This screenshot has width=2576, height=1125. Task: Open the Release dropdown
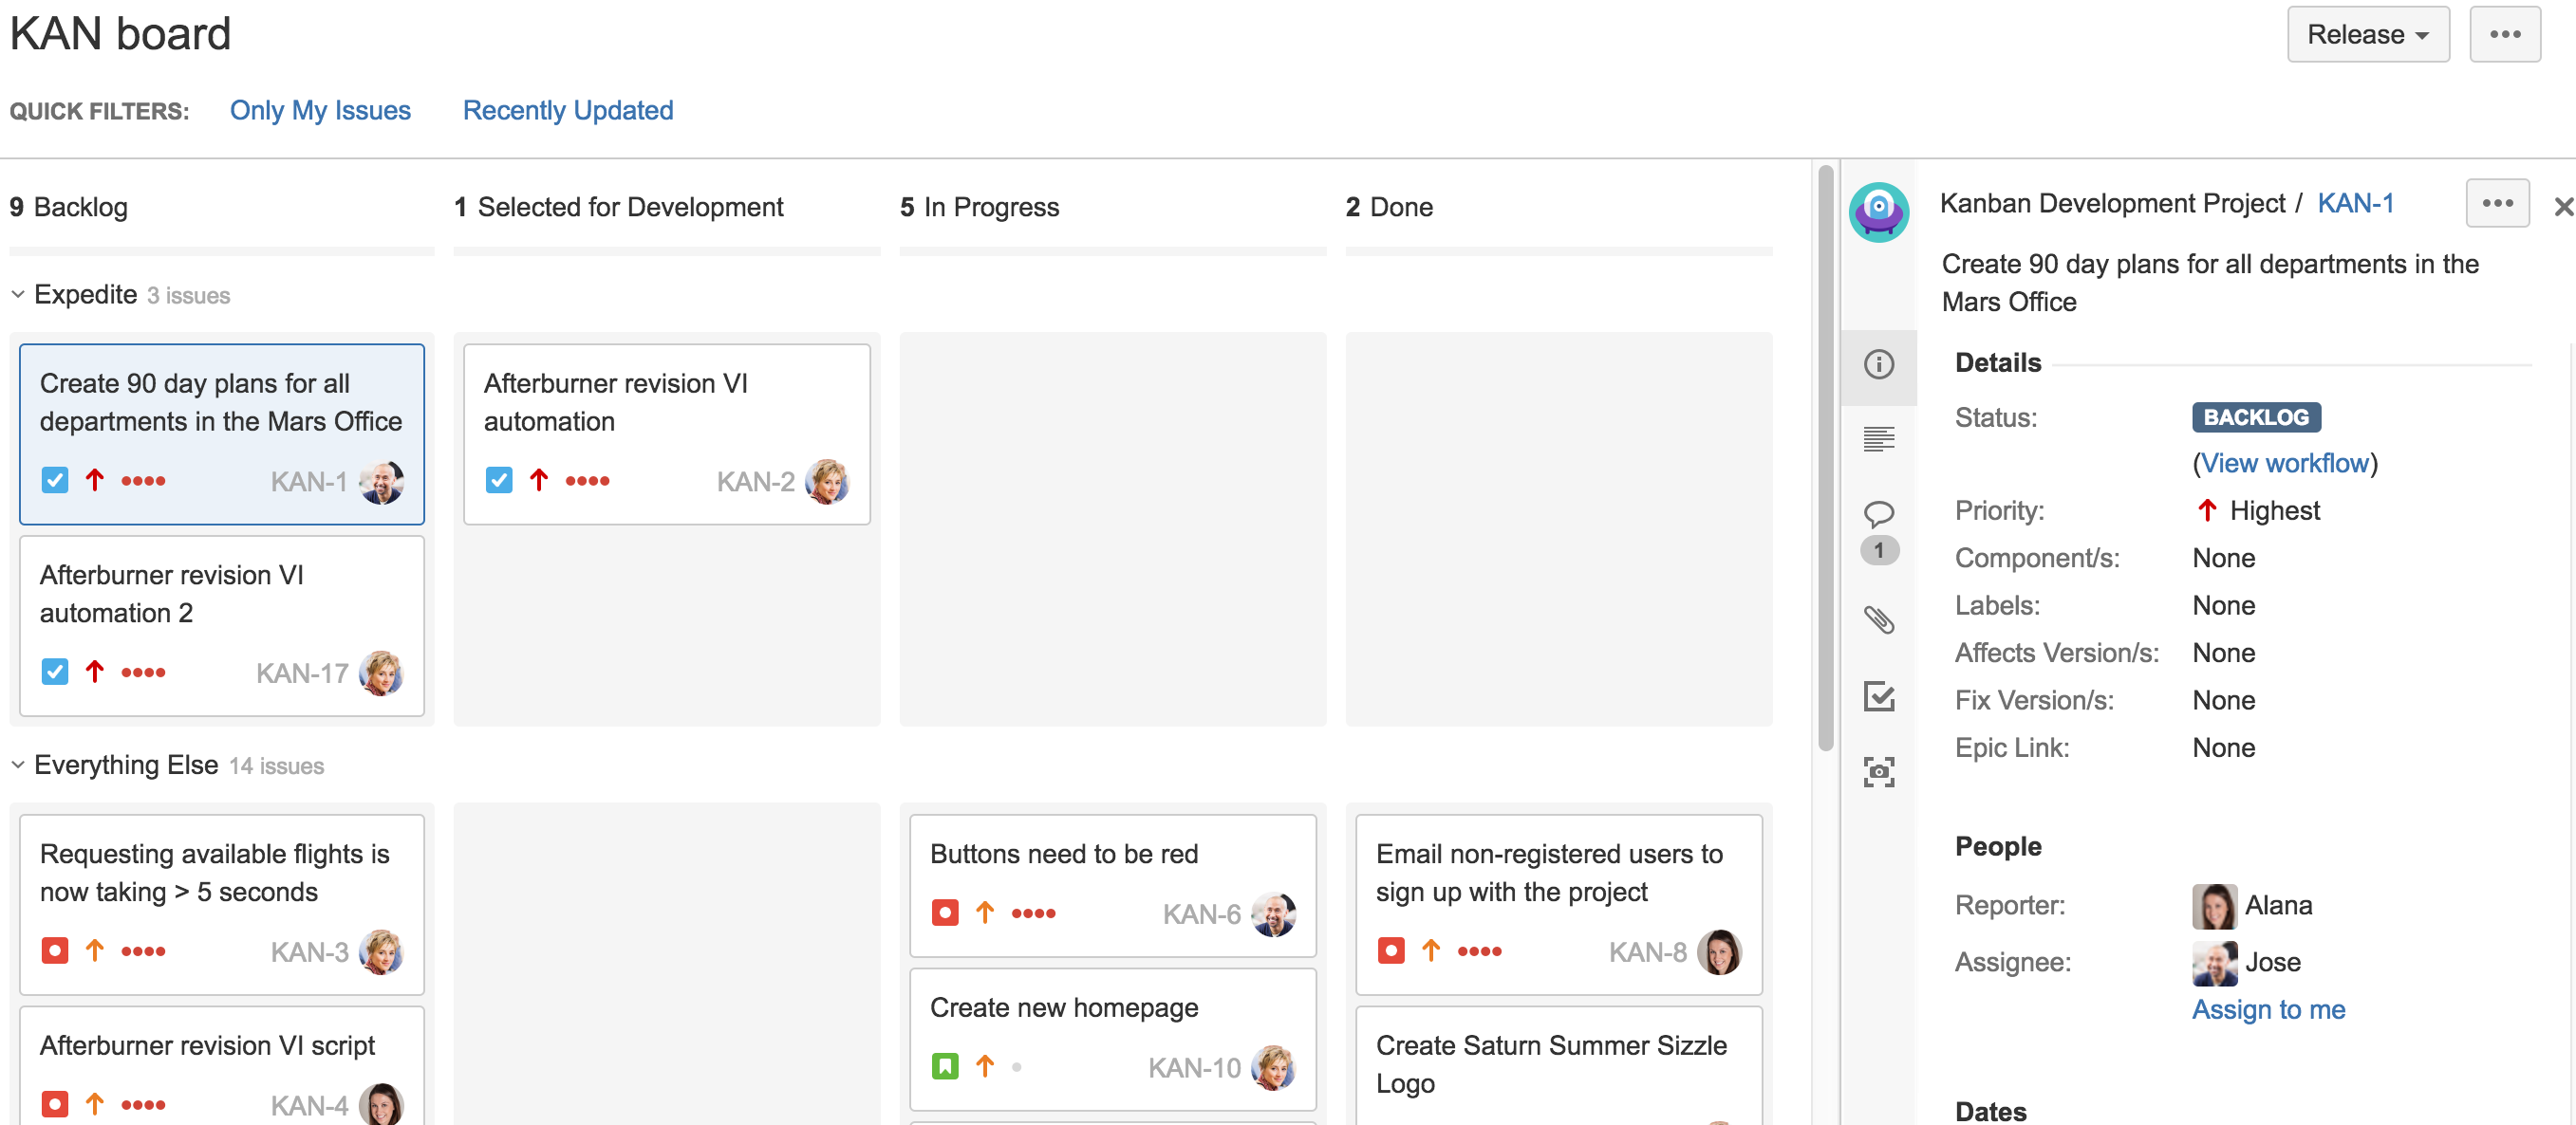click(2367, 33)
